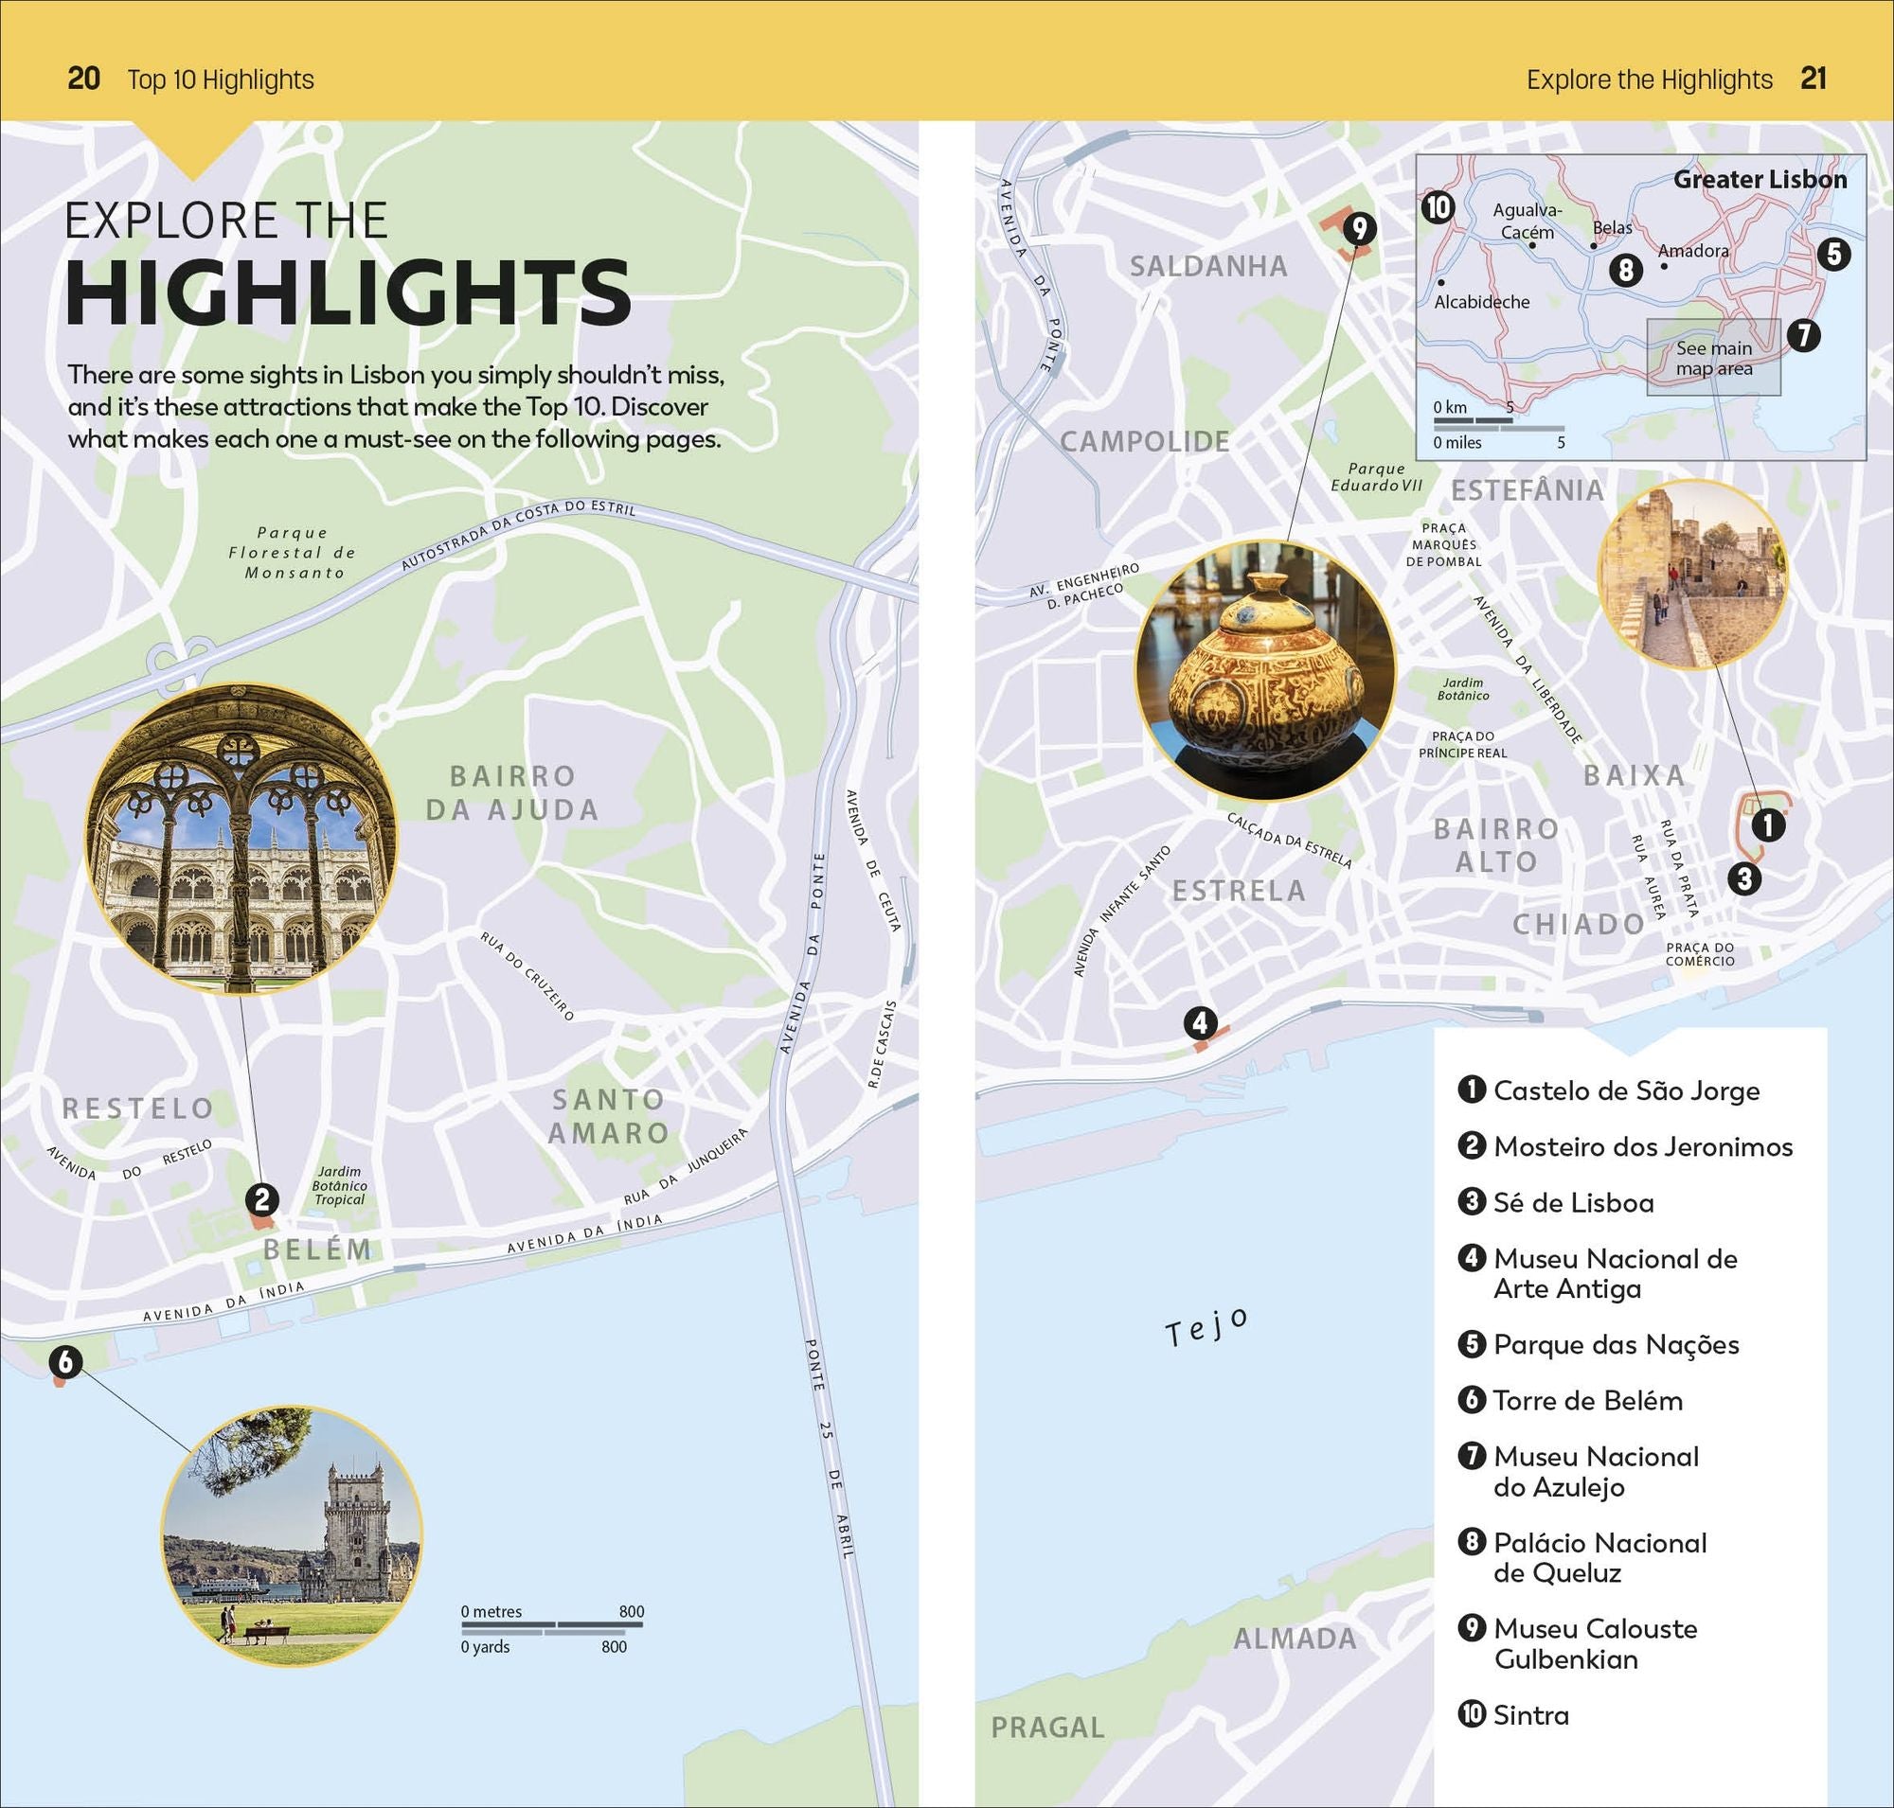Click map marker 4 by the river
The height and width of the screenshot is (1808, 1894).
1200,1022
